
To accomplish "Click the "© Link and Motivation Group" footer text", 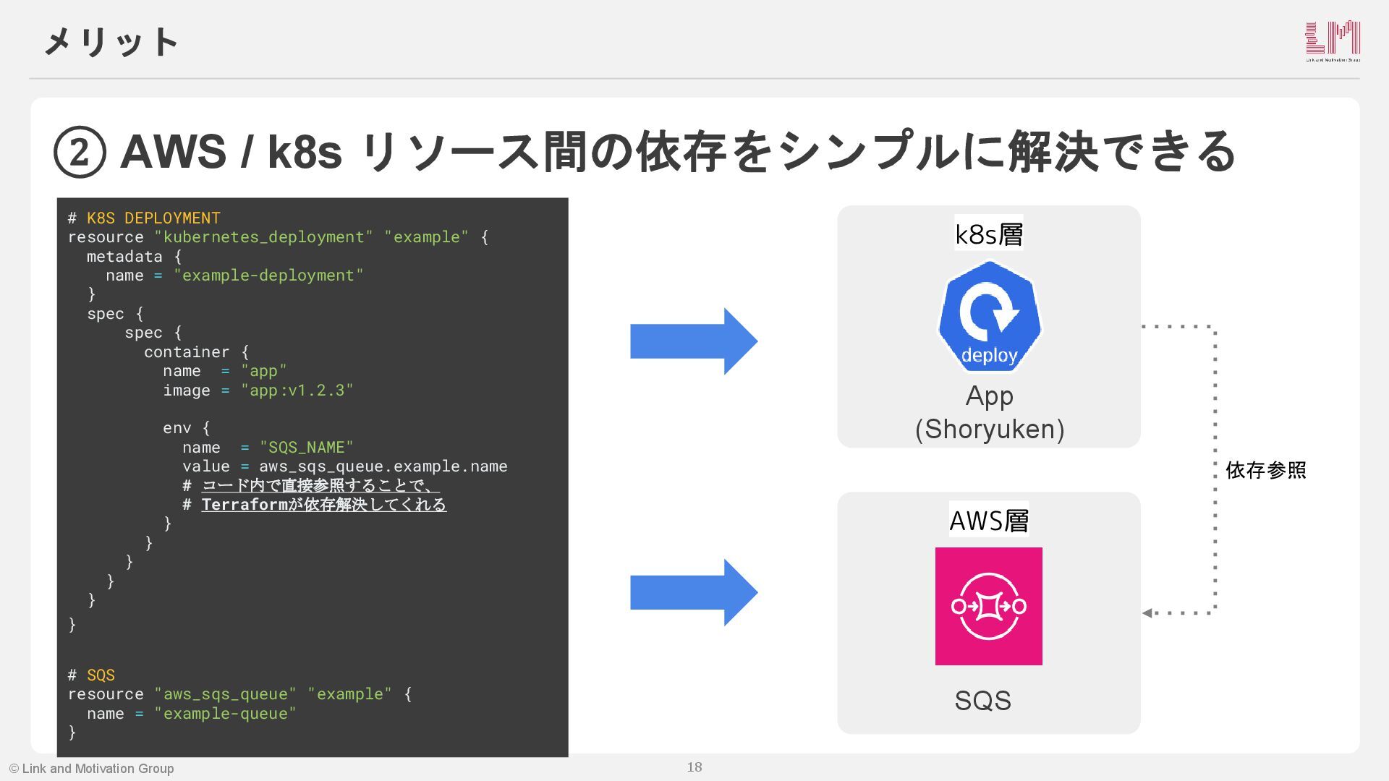I will point(91,769).
